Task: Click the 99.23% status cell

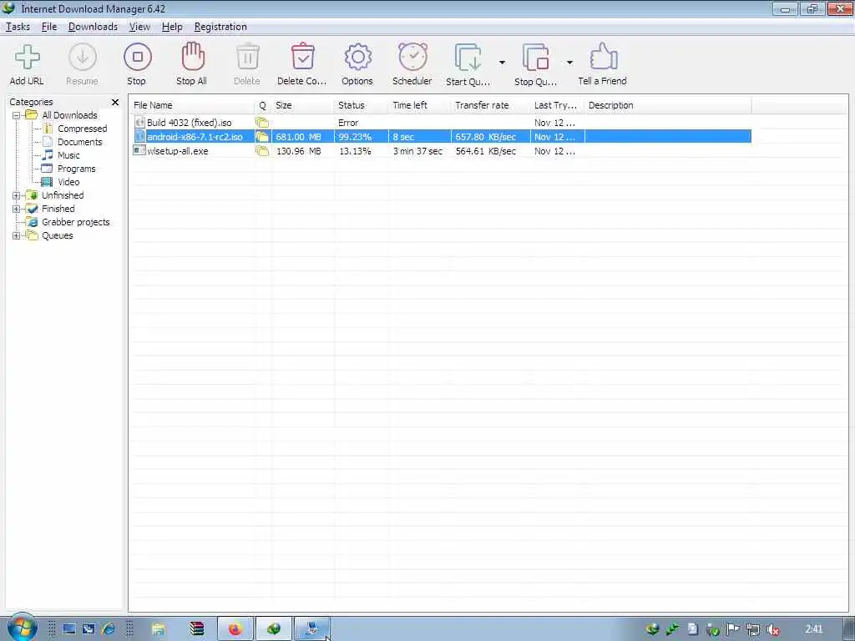Action: click(x=354, y=137)
